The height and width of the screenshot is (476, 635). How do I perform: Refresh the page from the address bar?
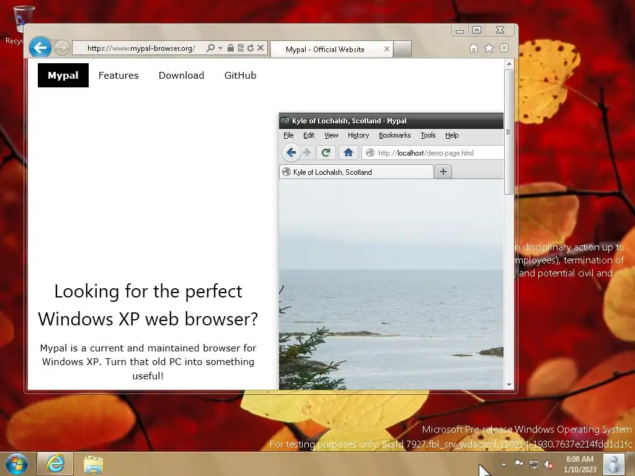(251, 48)
